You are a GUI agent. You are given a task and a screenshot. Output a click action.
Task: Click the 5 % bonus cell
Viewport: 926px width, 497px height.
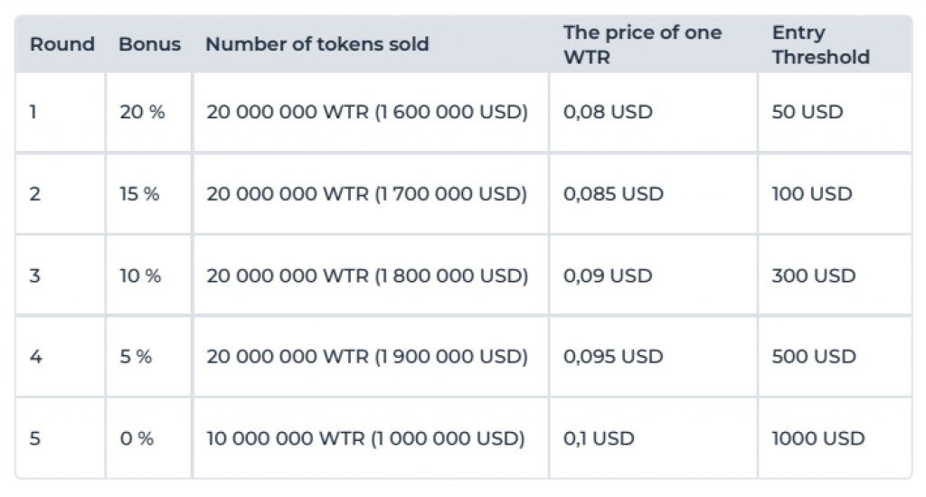click(x=136, y=357)
